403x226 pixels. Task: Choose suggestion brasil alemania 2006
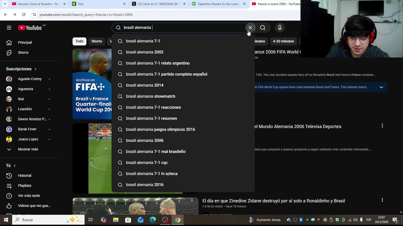(x=183, y=140)
